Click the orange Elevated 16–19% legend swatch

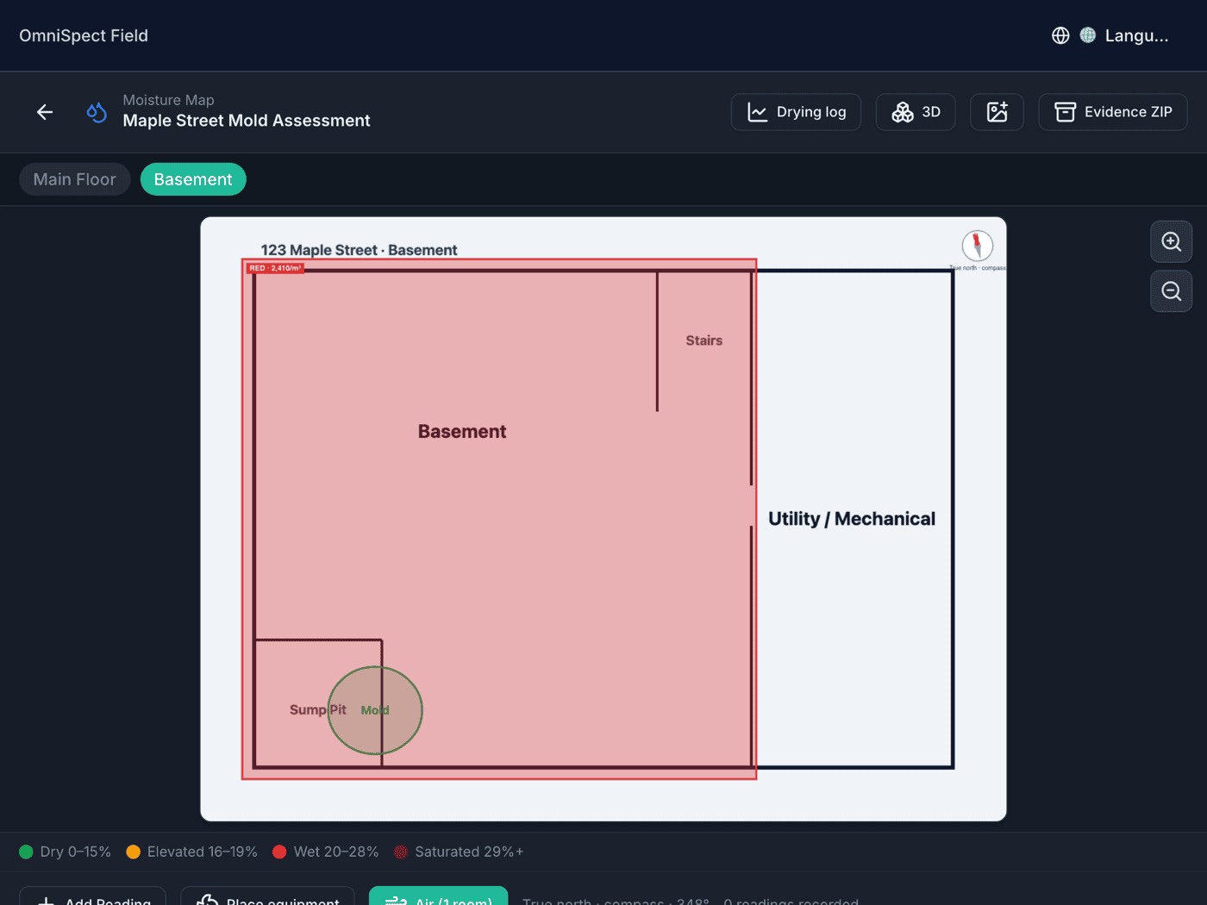coord(133,852)
